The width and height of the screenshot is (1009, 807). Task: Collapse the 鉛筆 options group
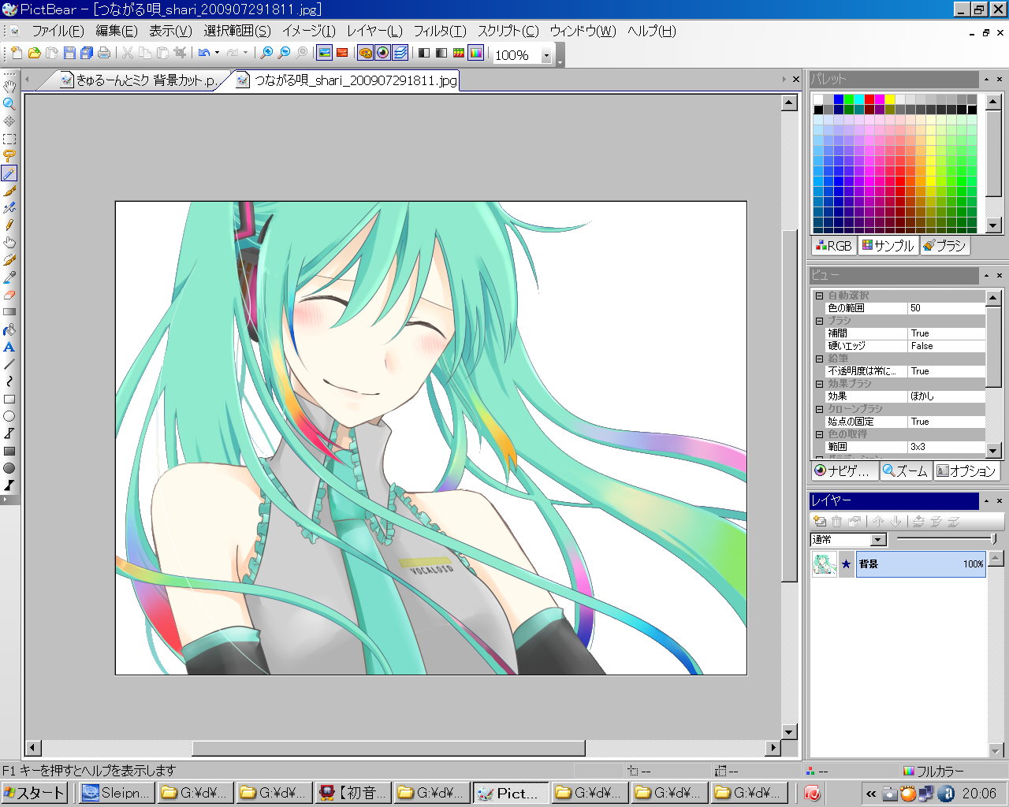pos(819,359)
